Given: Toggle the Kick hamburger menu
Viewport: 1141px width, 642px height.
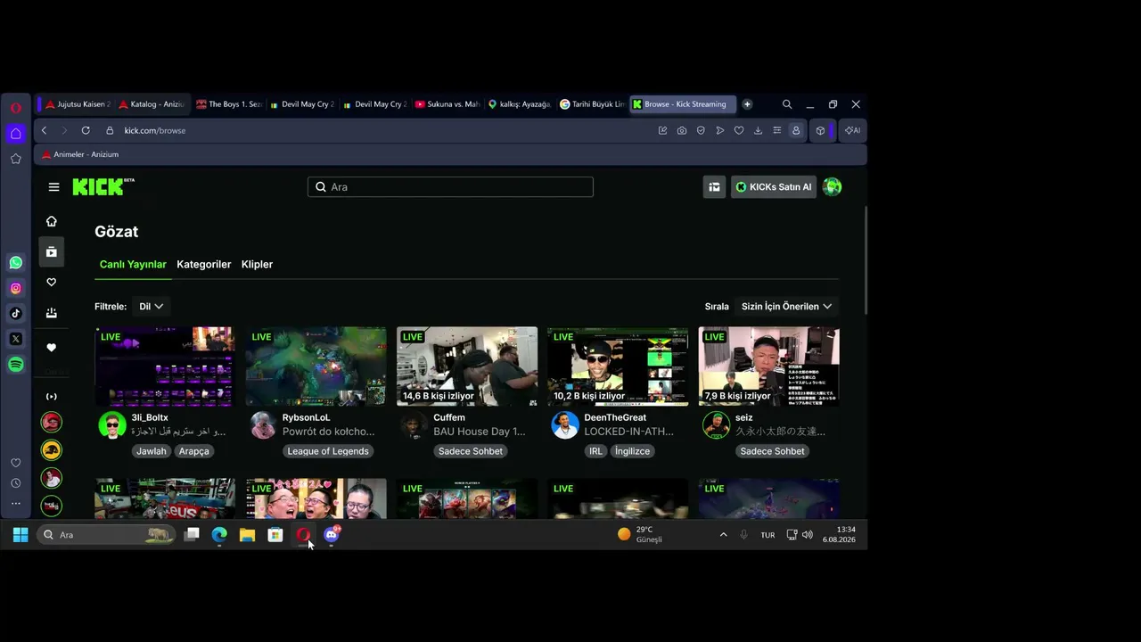Looking at the screenshot, I should pos(54,187).
